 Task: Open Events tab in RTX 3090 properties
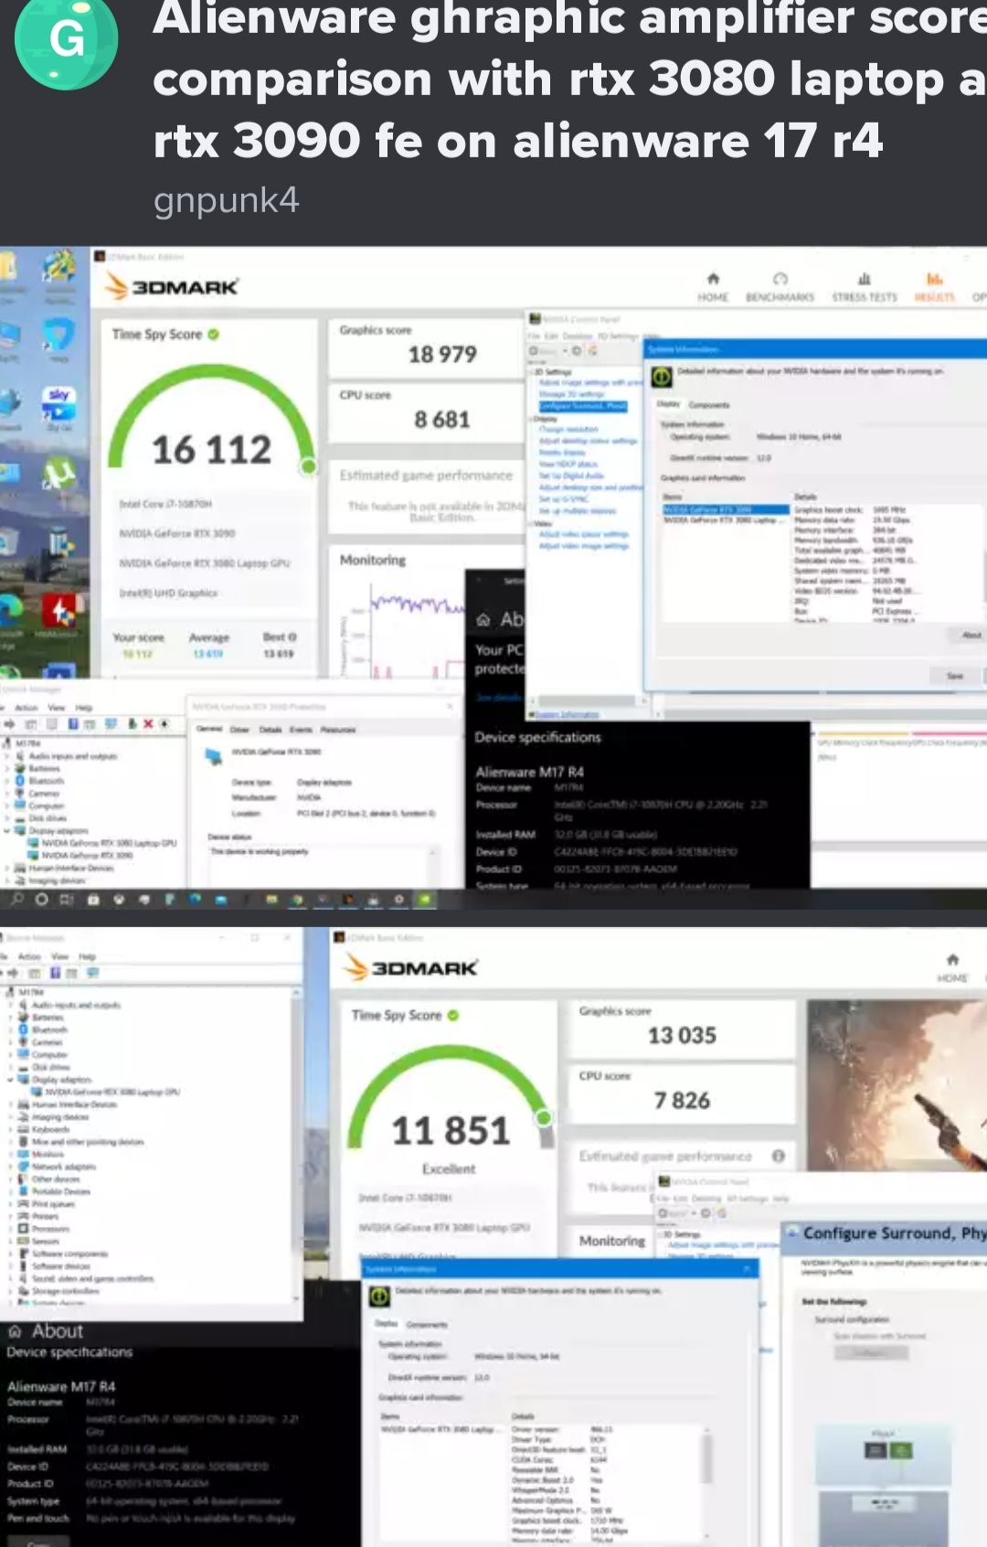click(301, 730)
